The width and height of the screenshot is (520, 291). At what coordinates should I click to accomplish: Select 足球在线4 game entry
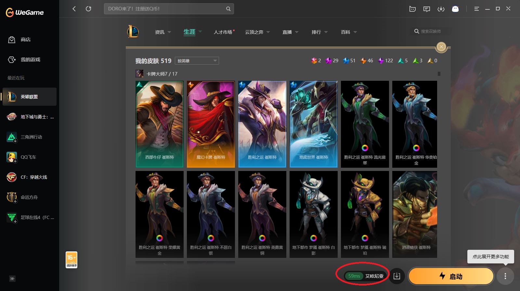click(x=30, y=217)
